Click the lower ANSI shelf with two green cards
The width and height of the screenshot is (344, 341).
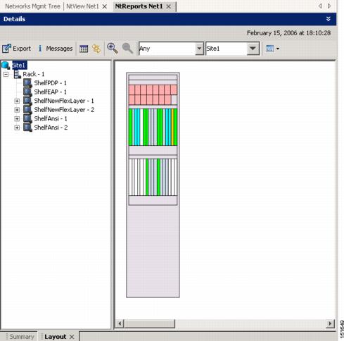[x=153, y=178]
